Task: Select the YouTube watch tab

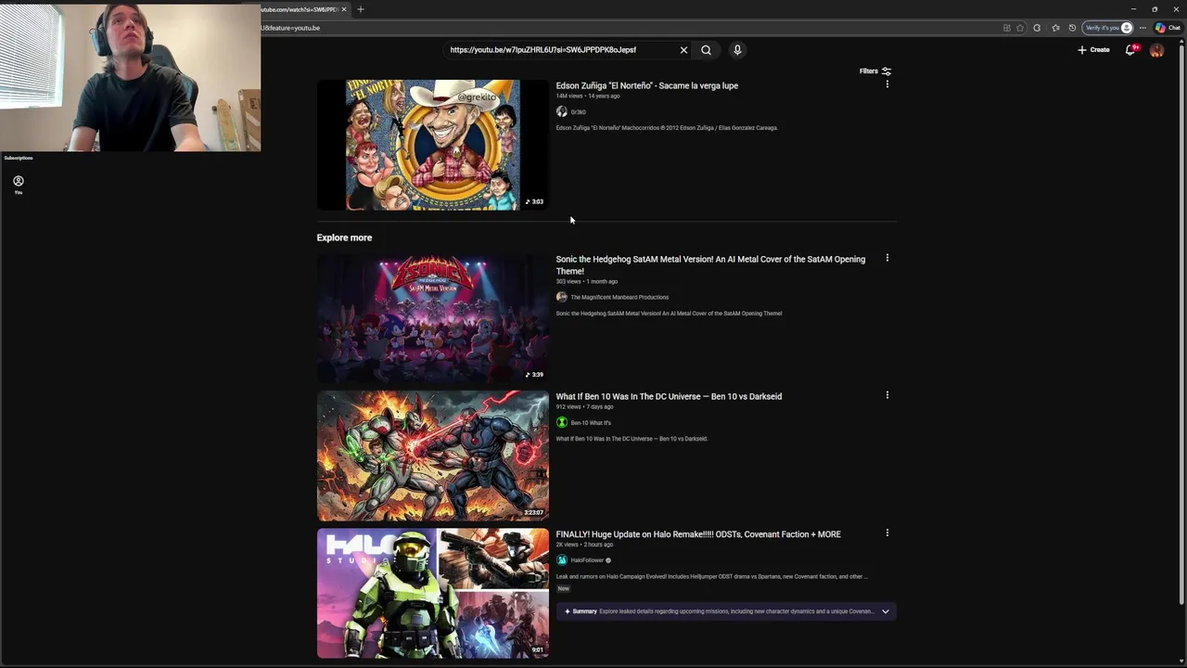Action: (x=299, y=9)
